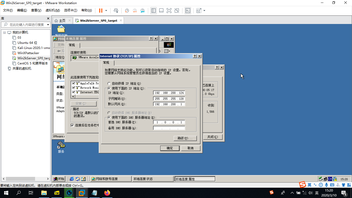Close the Win2kServer_SP0_target tab
352x198 pixels.
coord(121,21)
